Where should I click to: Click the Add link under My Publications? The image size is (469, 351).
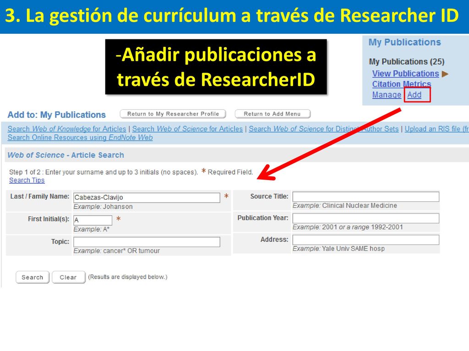click(x=414, y=95)
